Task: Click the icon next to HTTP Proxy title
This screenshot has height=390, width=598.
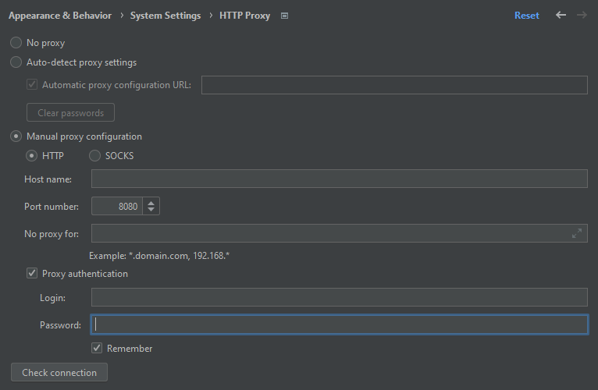Action: 284,16
